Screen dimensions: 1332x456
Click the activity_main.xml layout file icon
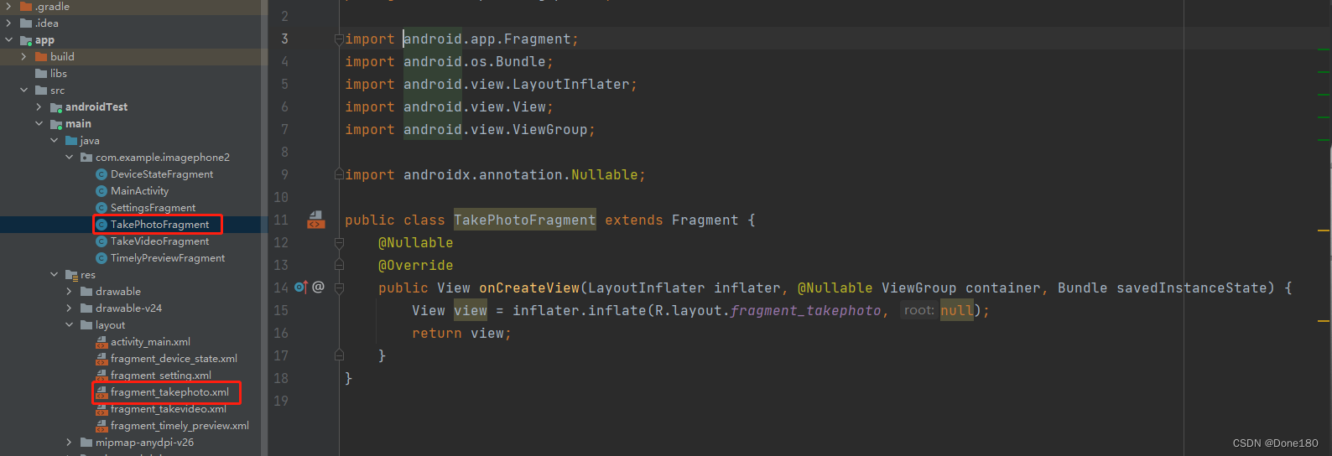tap(101, 342)
